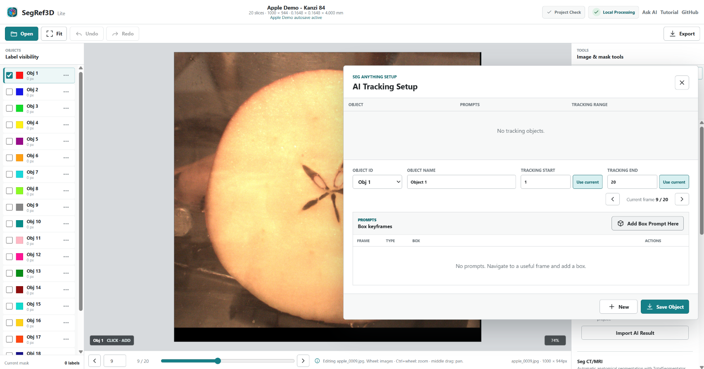Close the AI Tracking Setup dialog
704x369 pixels.
tap(682, 82)
